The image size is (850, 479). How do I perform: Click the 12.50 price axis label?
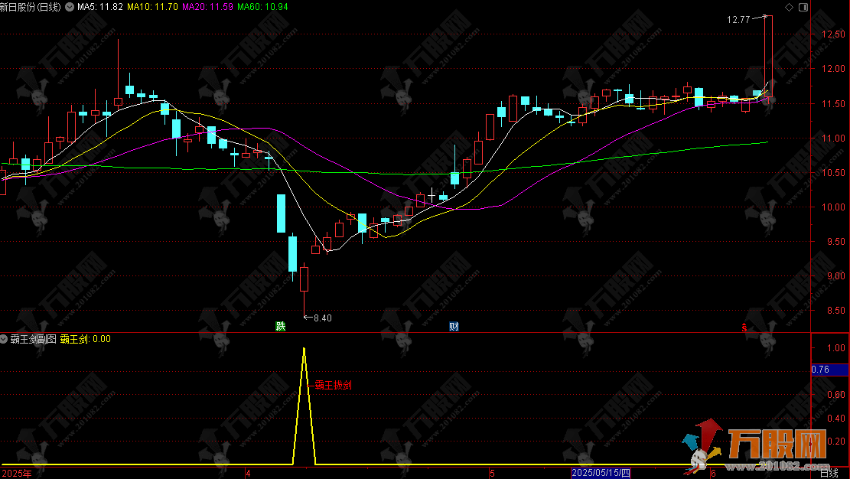833,34
